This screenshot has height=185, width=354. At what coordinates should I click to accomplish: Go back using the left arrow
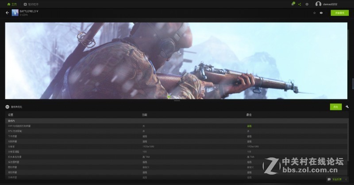pyautogui.click(x=7, y=13)
